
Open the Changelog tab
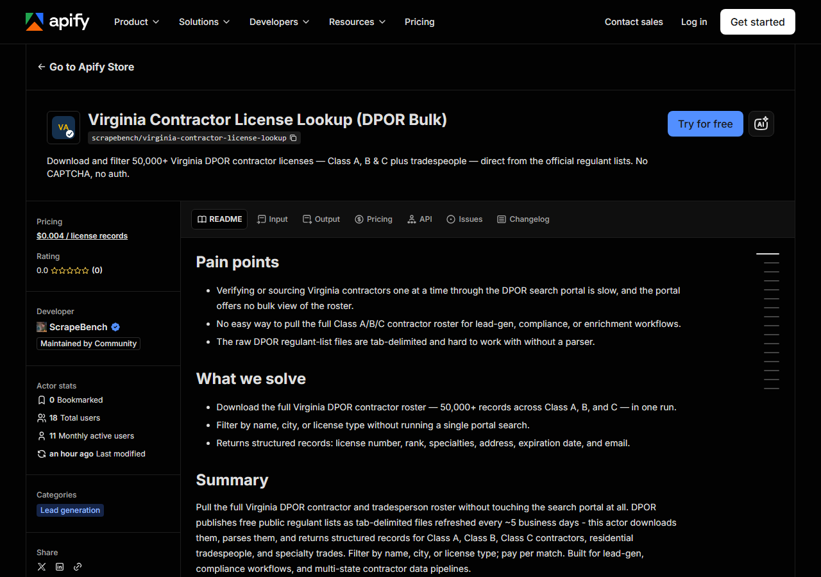click(x=523, y=219)
